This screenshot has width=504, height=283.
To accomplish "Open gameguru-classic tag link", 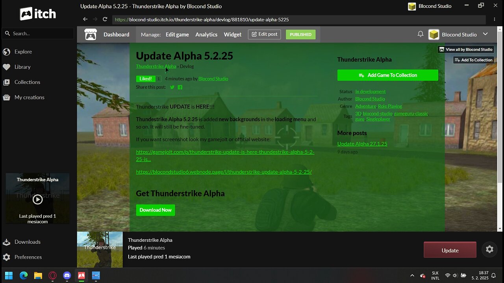I will pyautogui.click(x=411, y=114).
